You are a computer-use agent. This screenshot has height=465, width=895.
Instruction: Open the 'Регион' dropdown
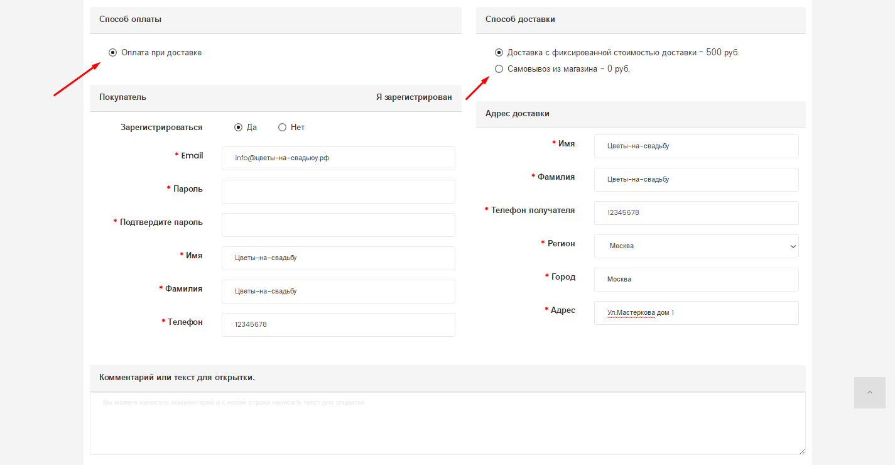[x=696, y=246]
